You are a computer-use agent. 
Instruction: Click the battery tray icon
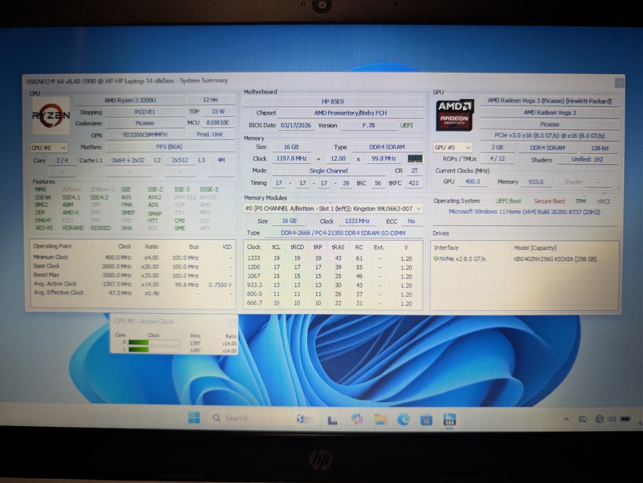625,419
